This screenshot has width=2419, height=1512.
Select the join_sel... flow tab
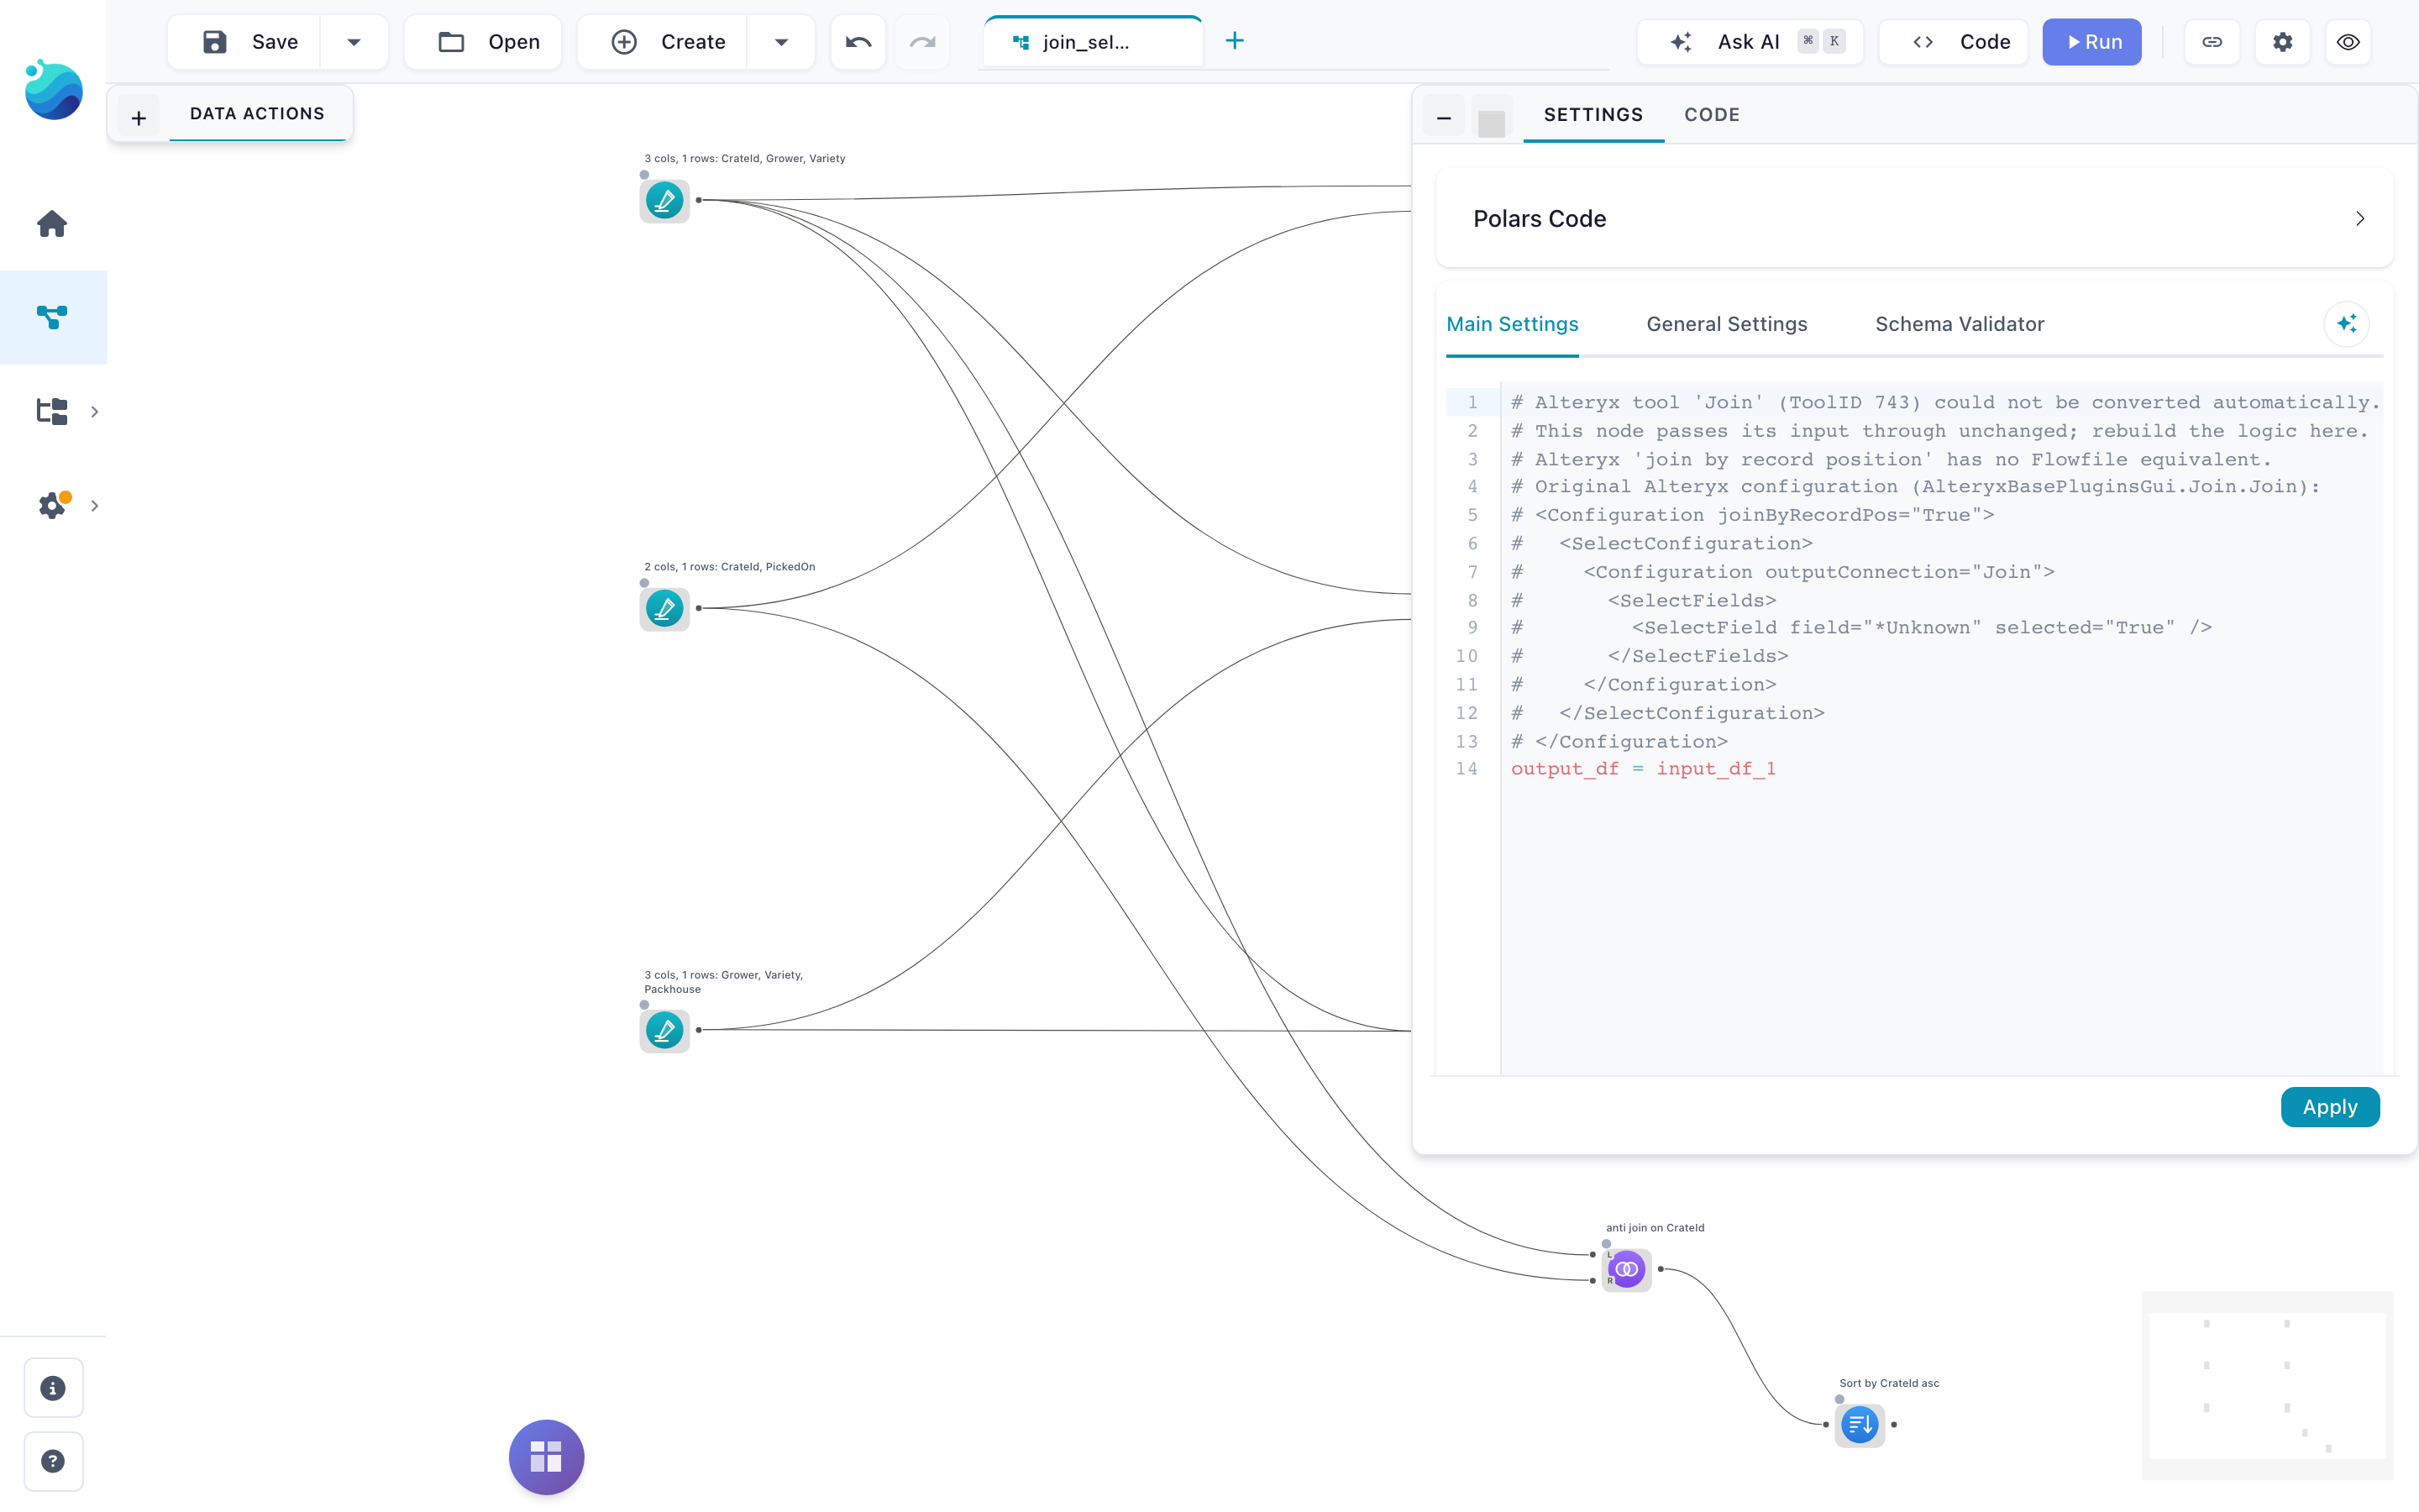1093,42
